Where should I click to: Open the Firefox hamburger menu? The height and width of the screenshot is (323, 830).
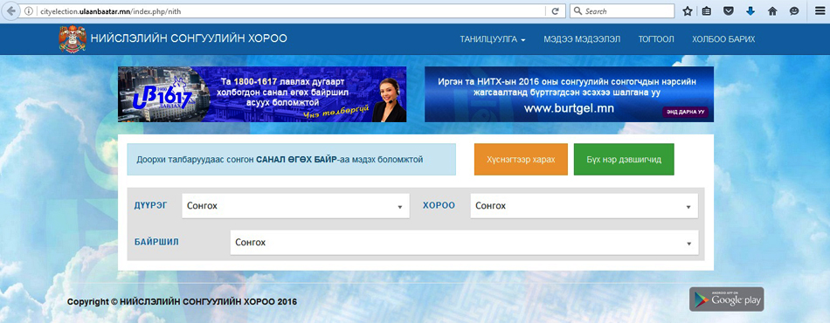coord(819,11)
